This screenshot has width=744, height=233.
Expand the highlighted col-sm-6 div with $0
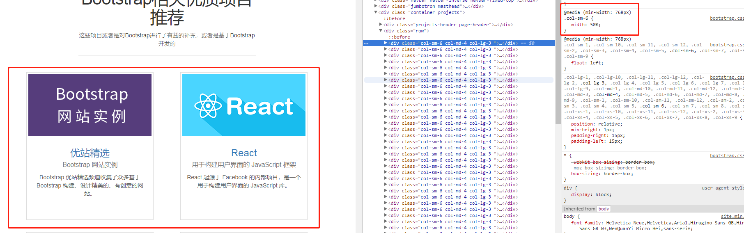(386, 43)
